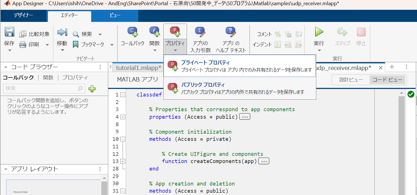This screenshot has width=417, height=195.
Task: Click the ブックマーク bookmark icon
Action: pyautogui.click(x=76, y=45)
